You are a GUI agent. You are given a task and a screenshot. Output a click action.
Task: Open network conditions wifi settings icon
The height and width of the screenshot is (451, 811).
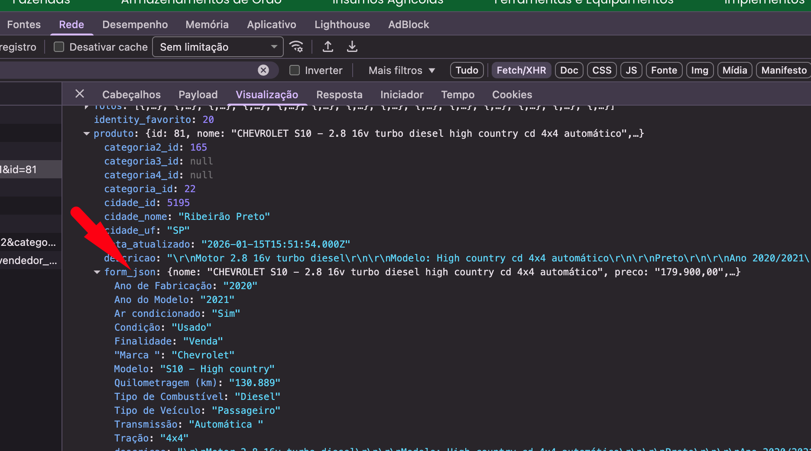click(x=297, y=47)
